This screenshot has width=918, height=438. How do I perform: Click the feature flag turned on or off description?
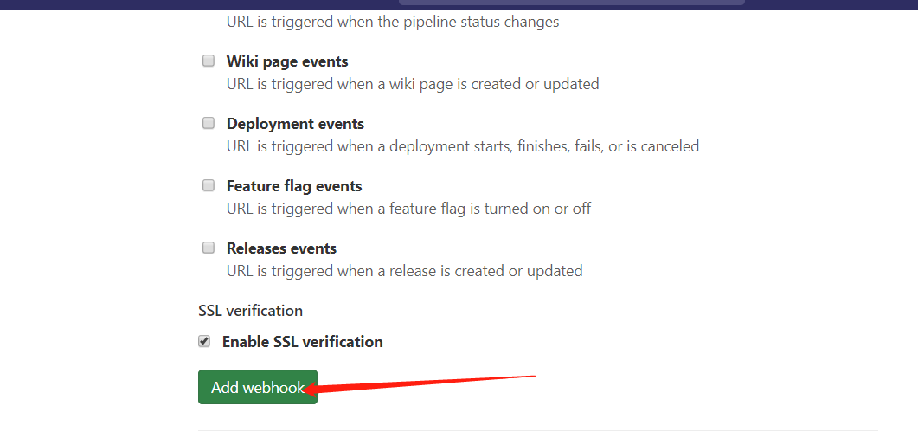pyautogui.click(x=409, y=209)
